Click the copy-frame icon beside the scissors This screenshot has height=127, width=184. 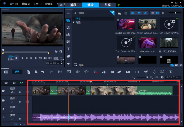61,52
